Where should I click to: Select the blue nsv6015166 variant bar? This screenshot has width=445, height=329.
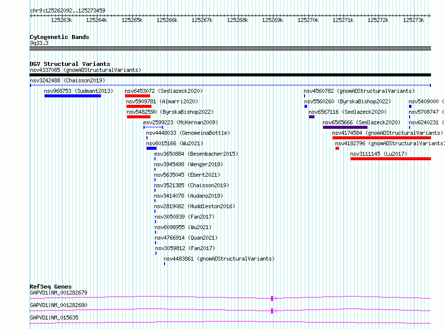tap(151, 148)
